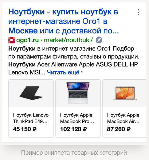149x160 pixels.
Task: Click 'Ноутбук Lenovo ThinkPad E49…' title
Action: point(31,118)
